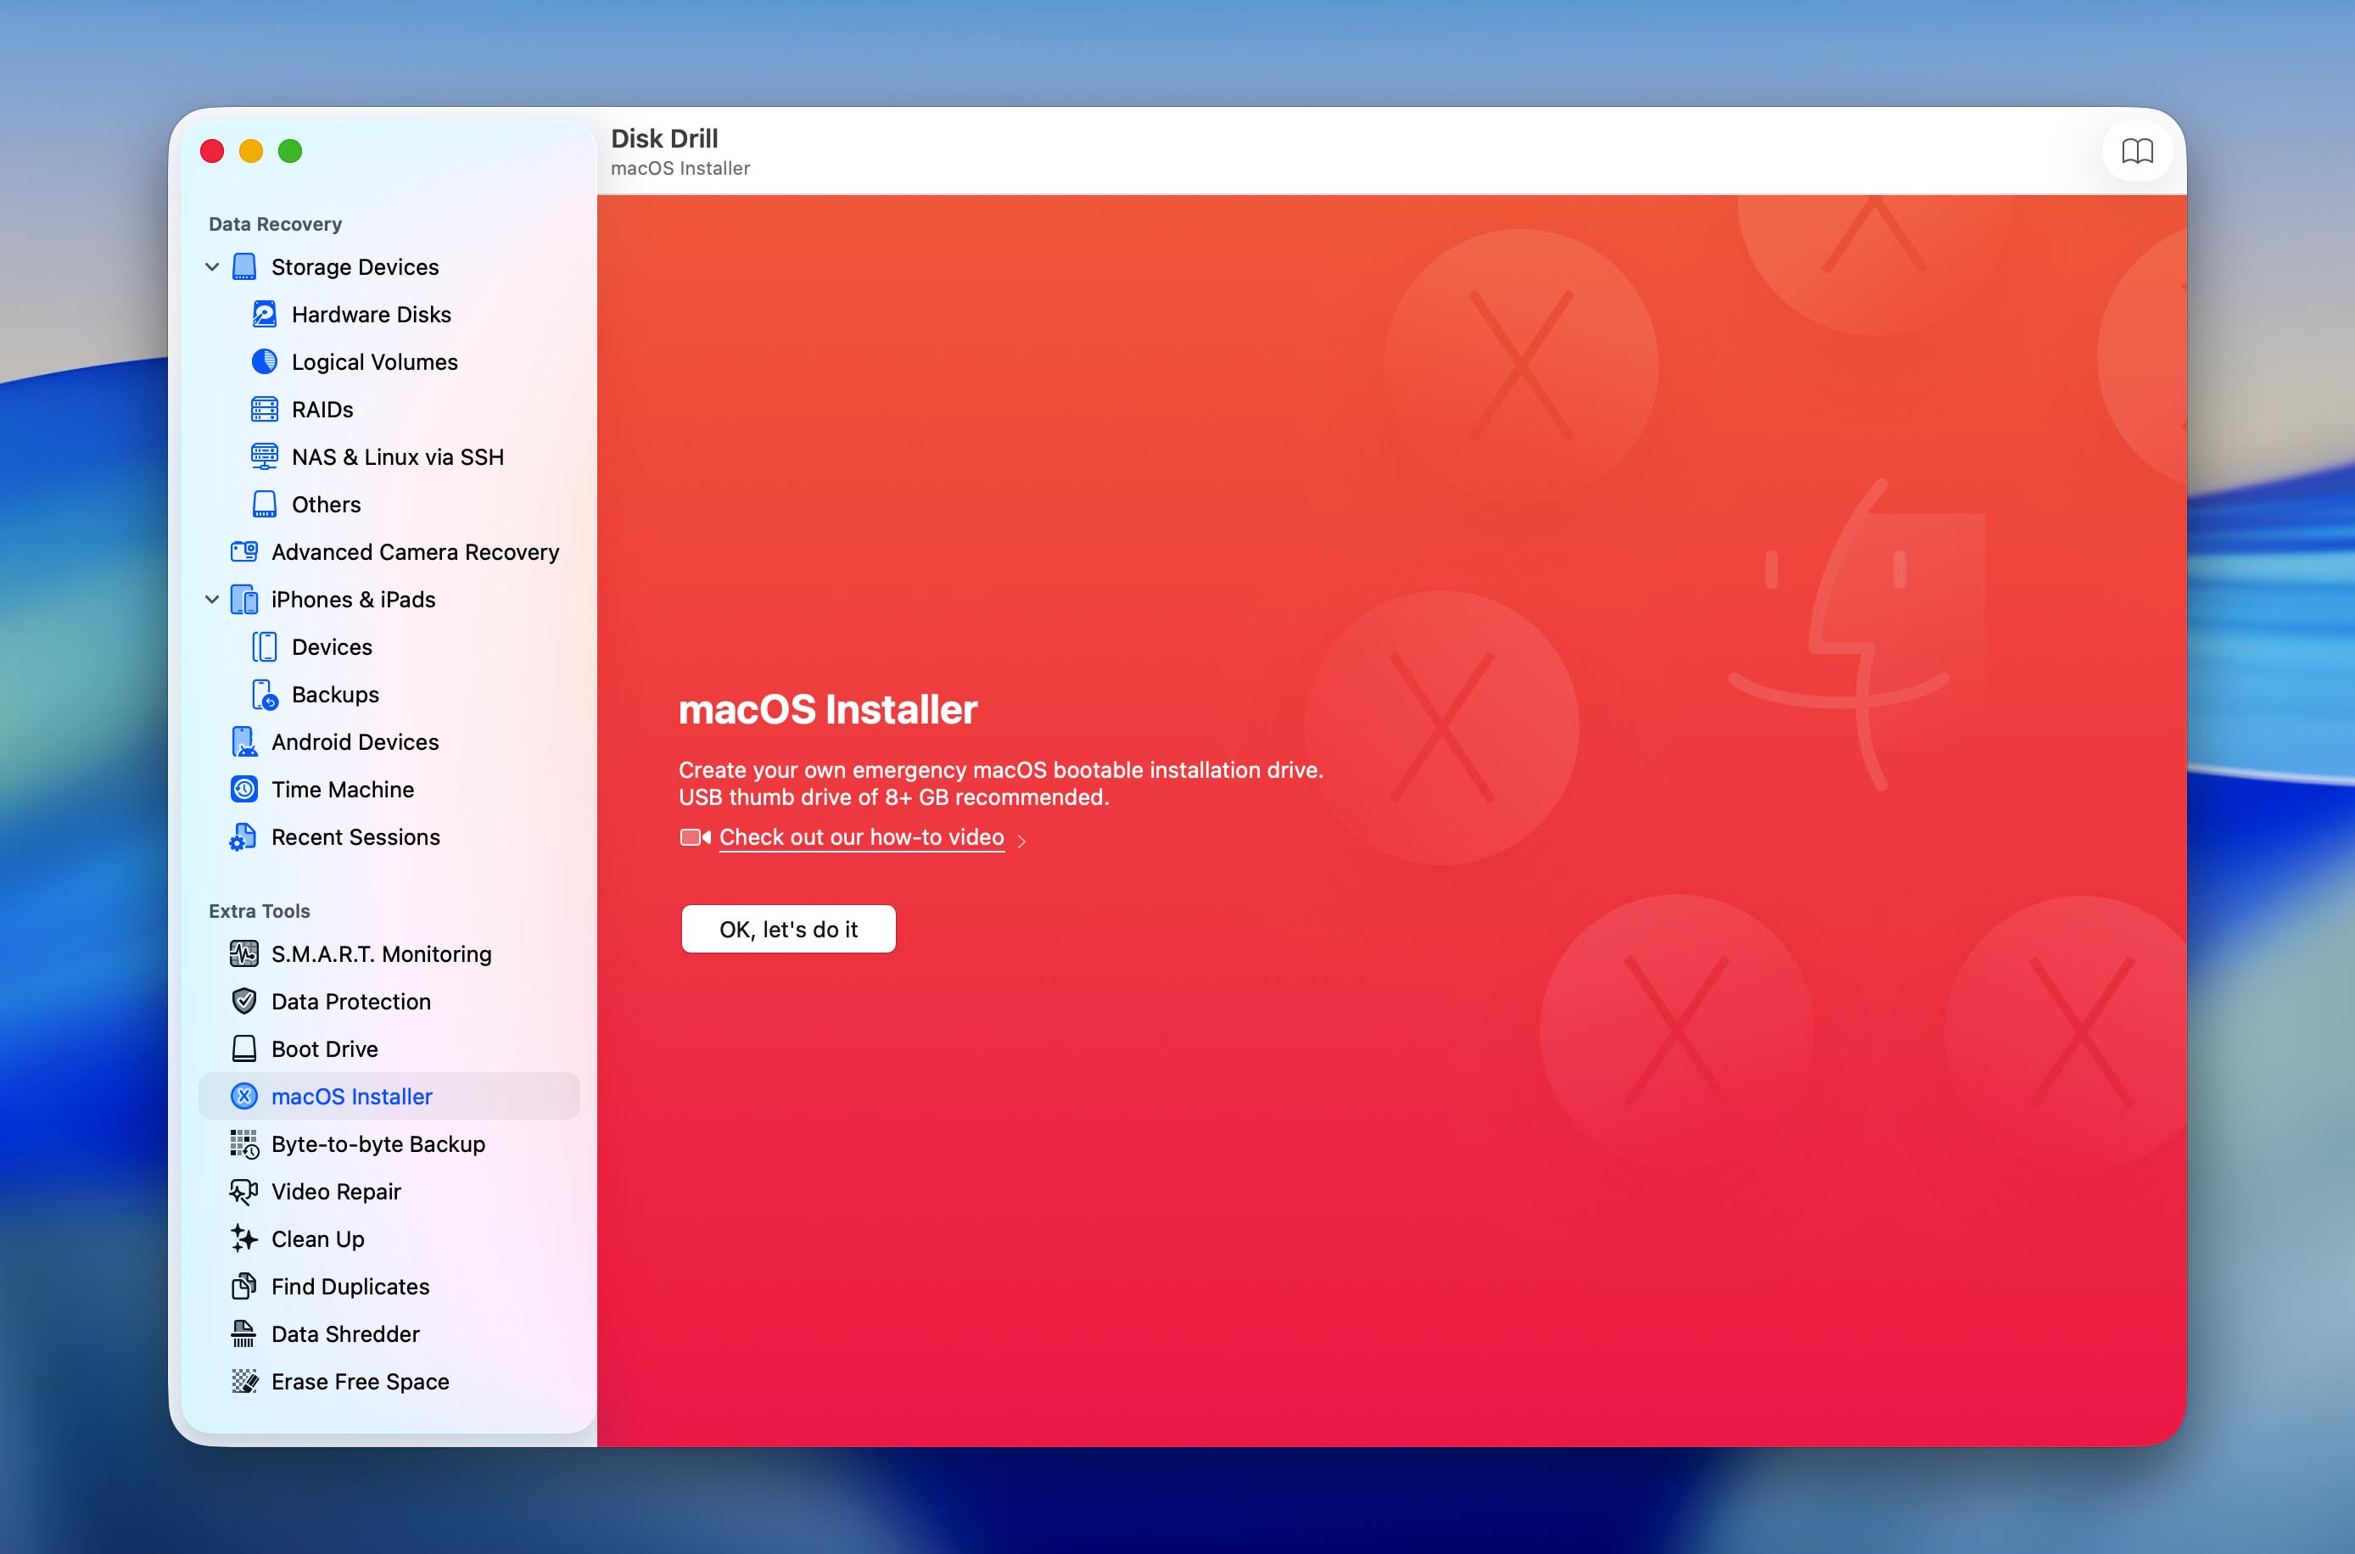Click the Byte-to-byte Backup icon
The height and width of the screenshot is (1554, 2355).
[243, 1143]
